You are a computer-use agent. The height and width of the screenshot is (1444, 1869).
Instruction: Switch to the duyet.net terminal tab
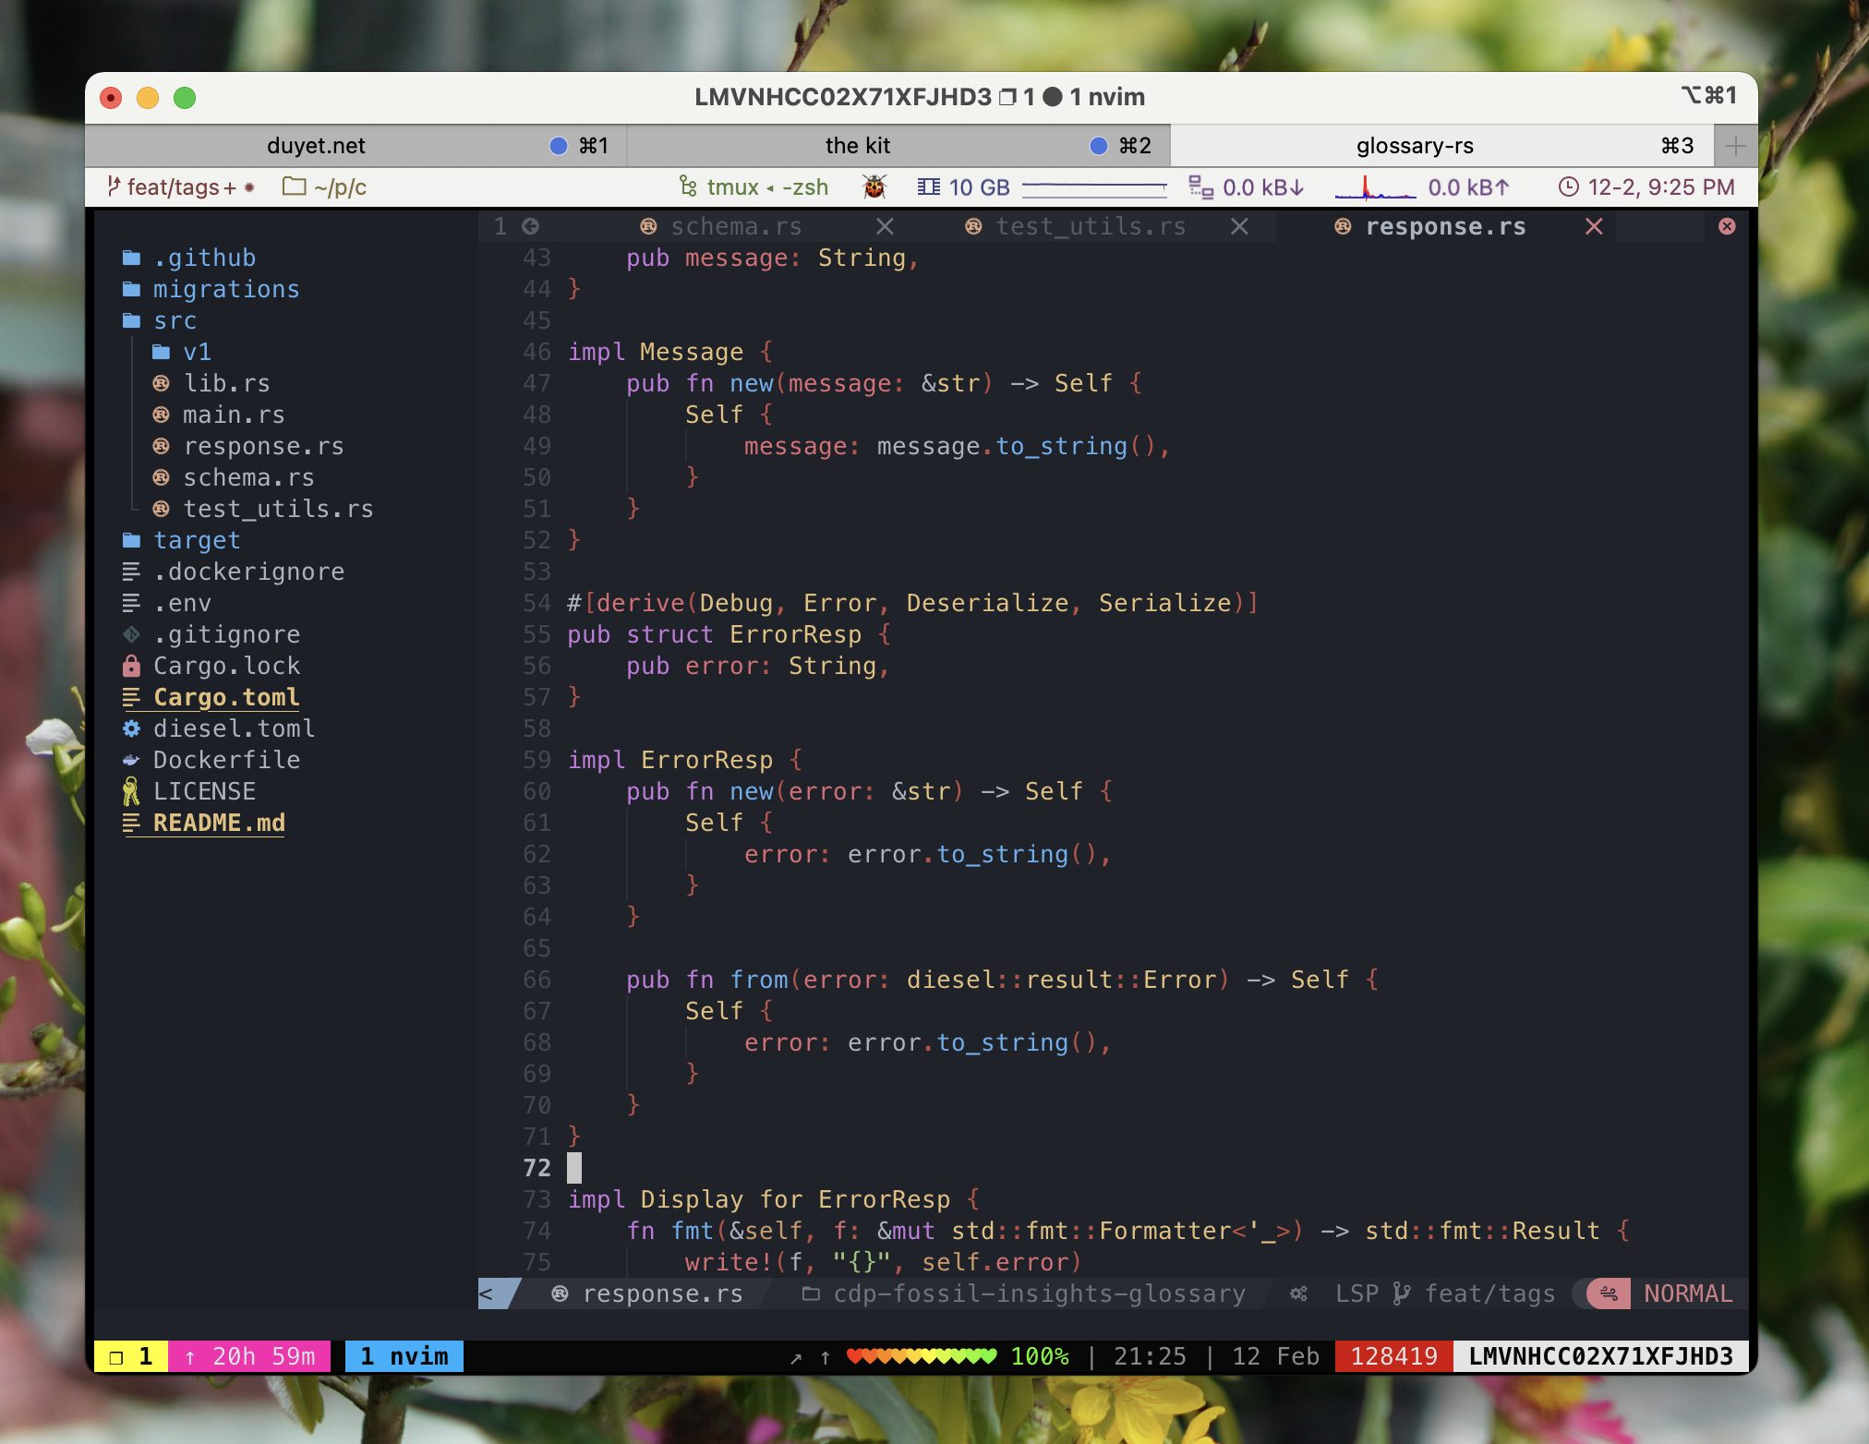(x=316, y=146)
